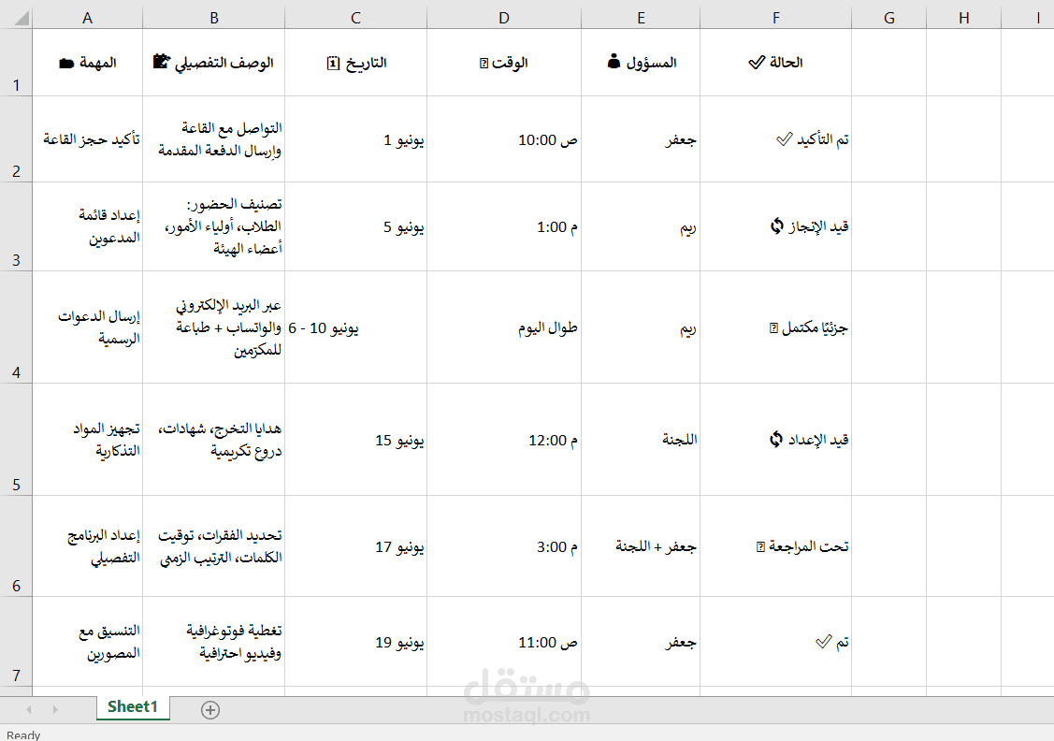Select the description cell هدايا التخرج
The image size is (1054, 741).
click(214, 440)
